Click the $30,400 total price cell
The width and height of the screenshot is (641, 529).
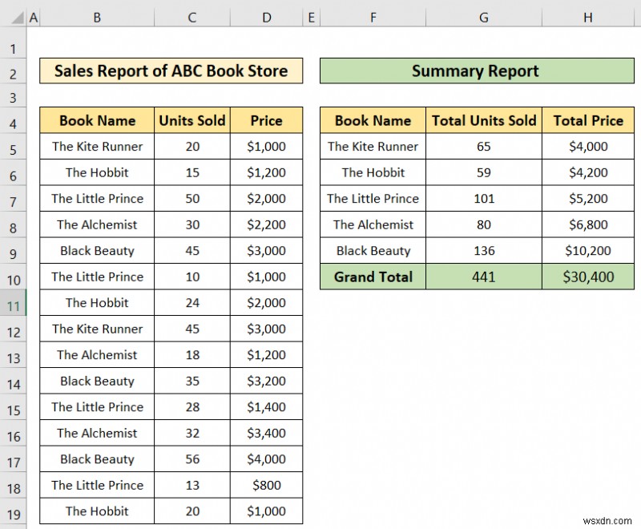[x=588, y=277]
